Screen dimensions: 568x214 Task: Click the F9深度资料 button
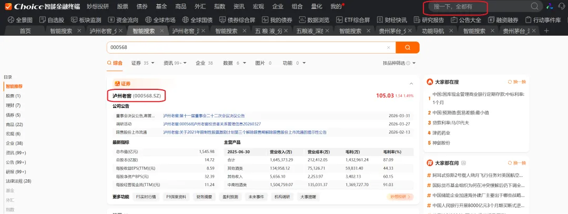(x=176, y=197)
